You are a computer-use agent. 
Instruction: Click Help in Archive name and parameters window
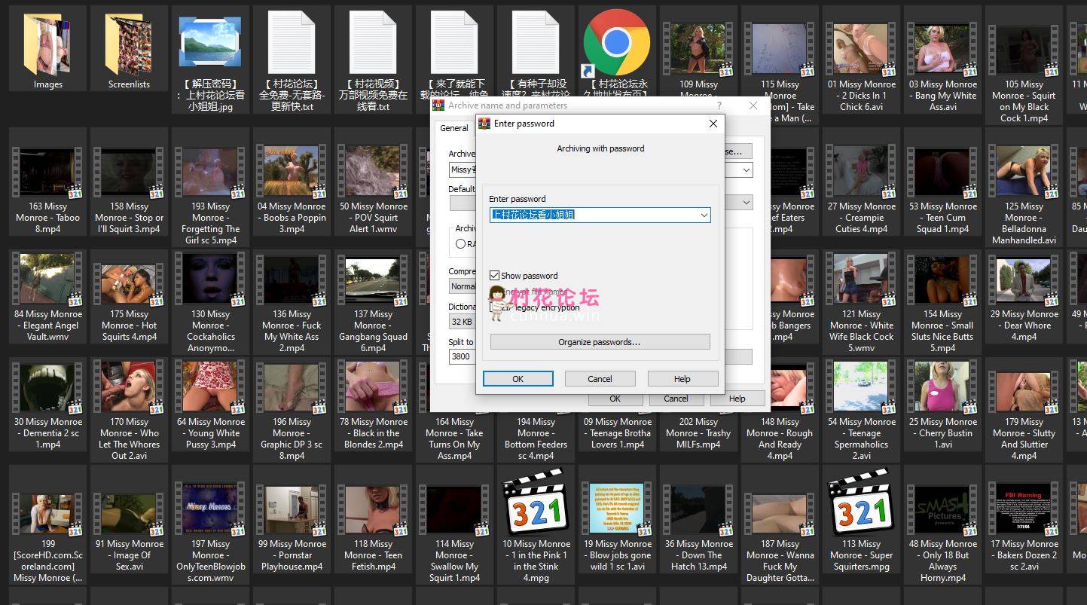(737, 399)
